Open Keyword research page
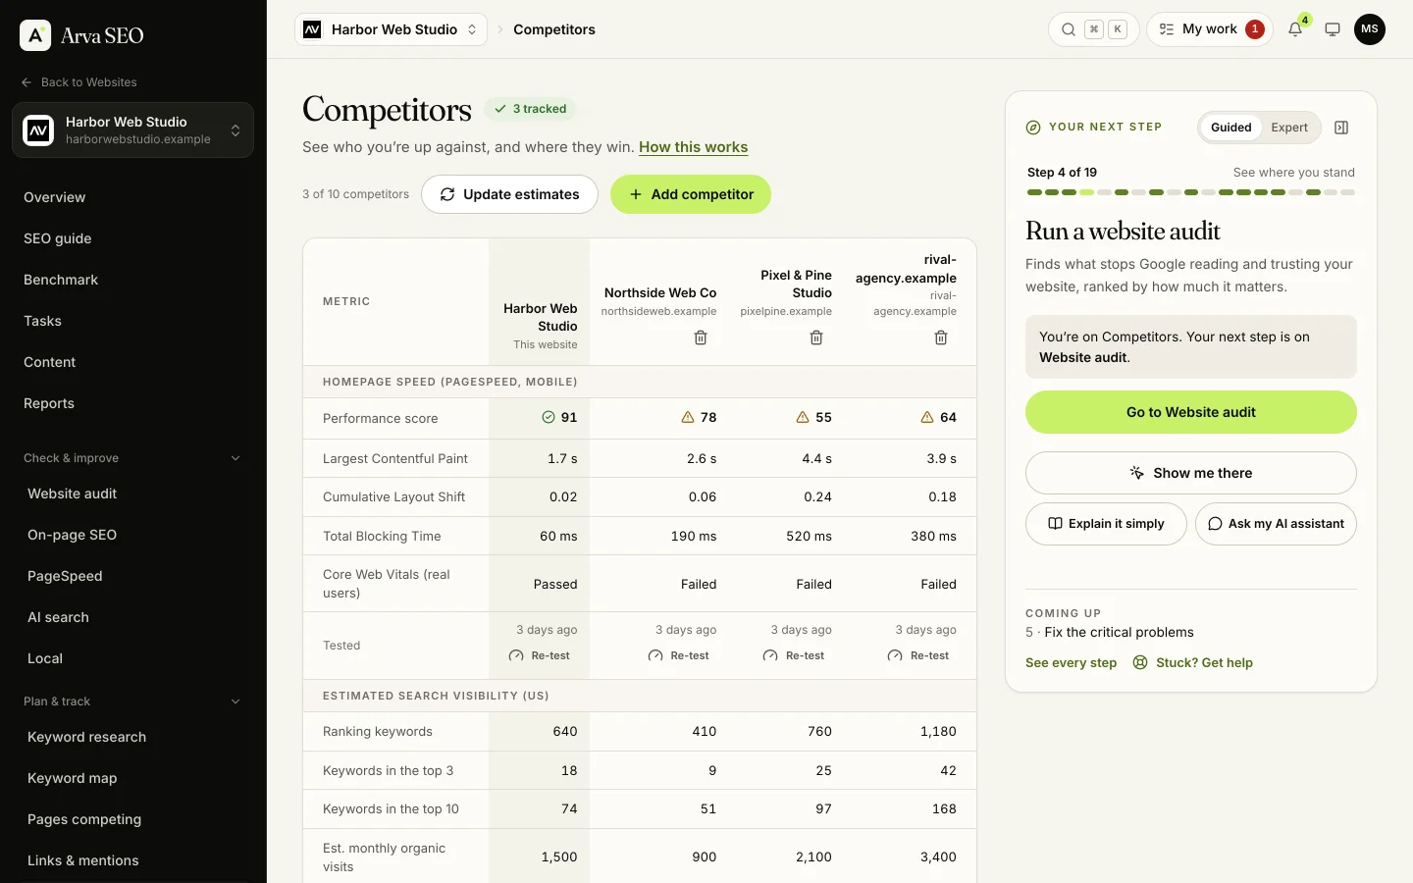This screenshot has height=883, width=1413. click(x=132, y=737)
